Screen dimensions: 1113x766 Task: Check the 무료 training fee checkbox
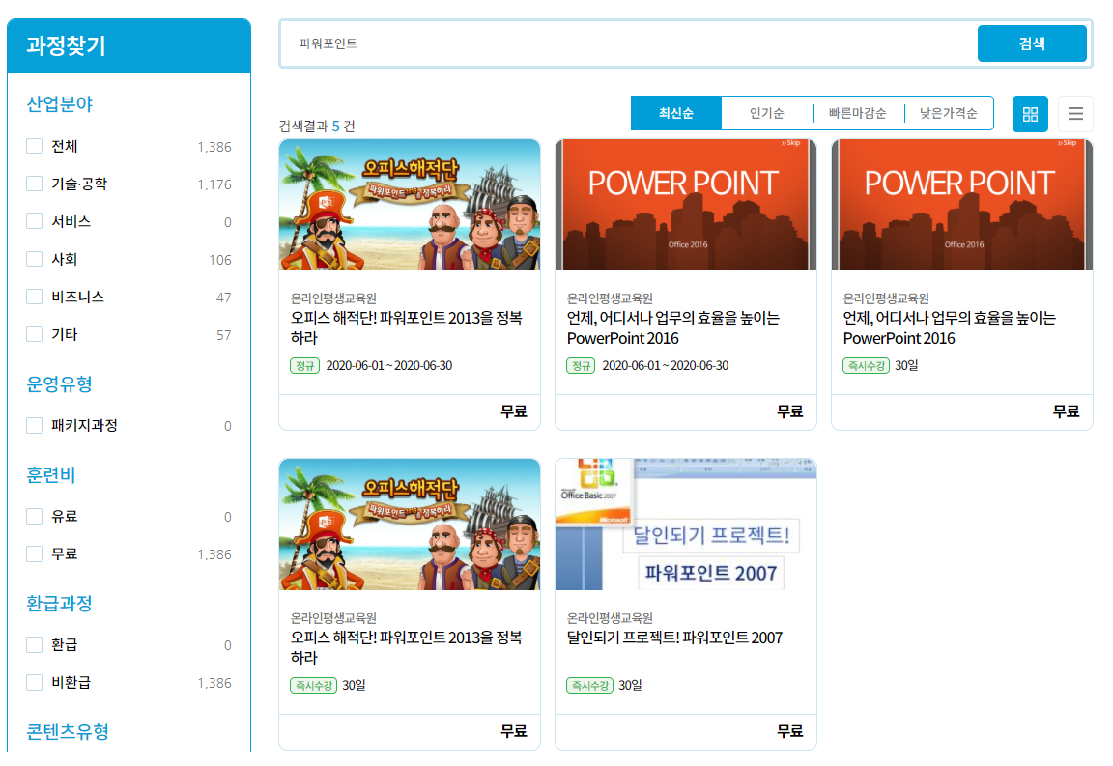click(x=34, y=553)
